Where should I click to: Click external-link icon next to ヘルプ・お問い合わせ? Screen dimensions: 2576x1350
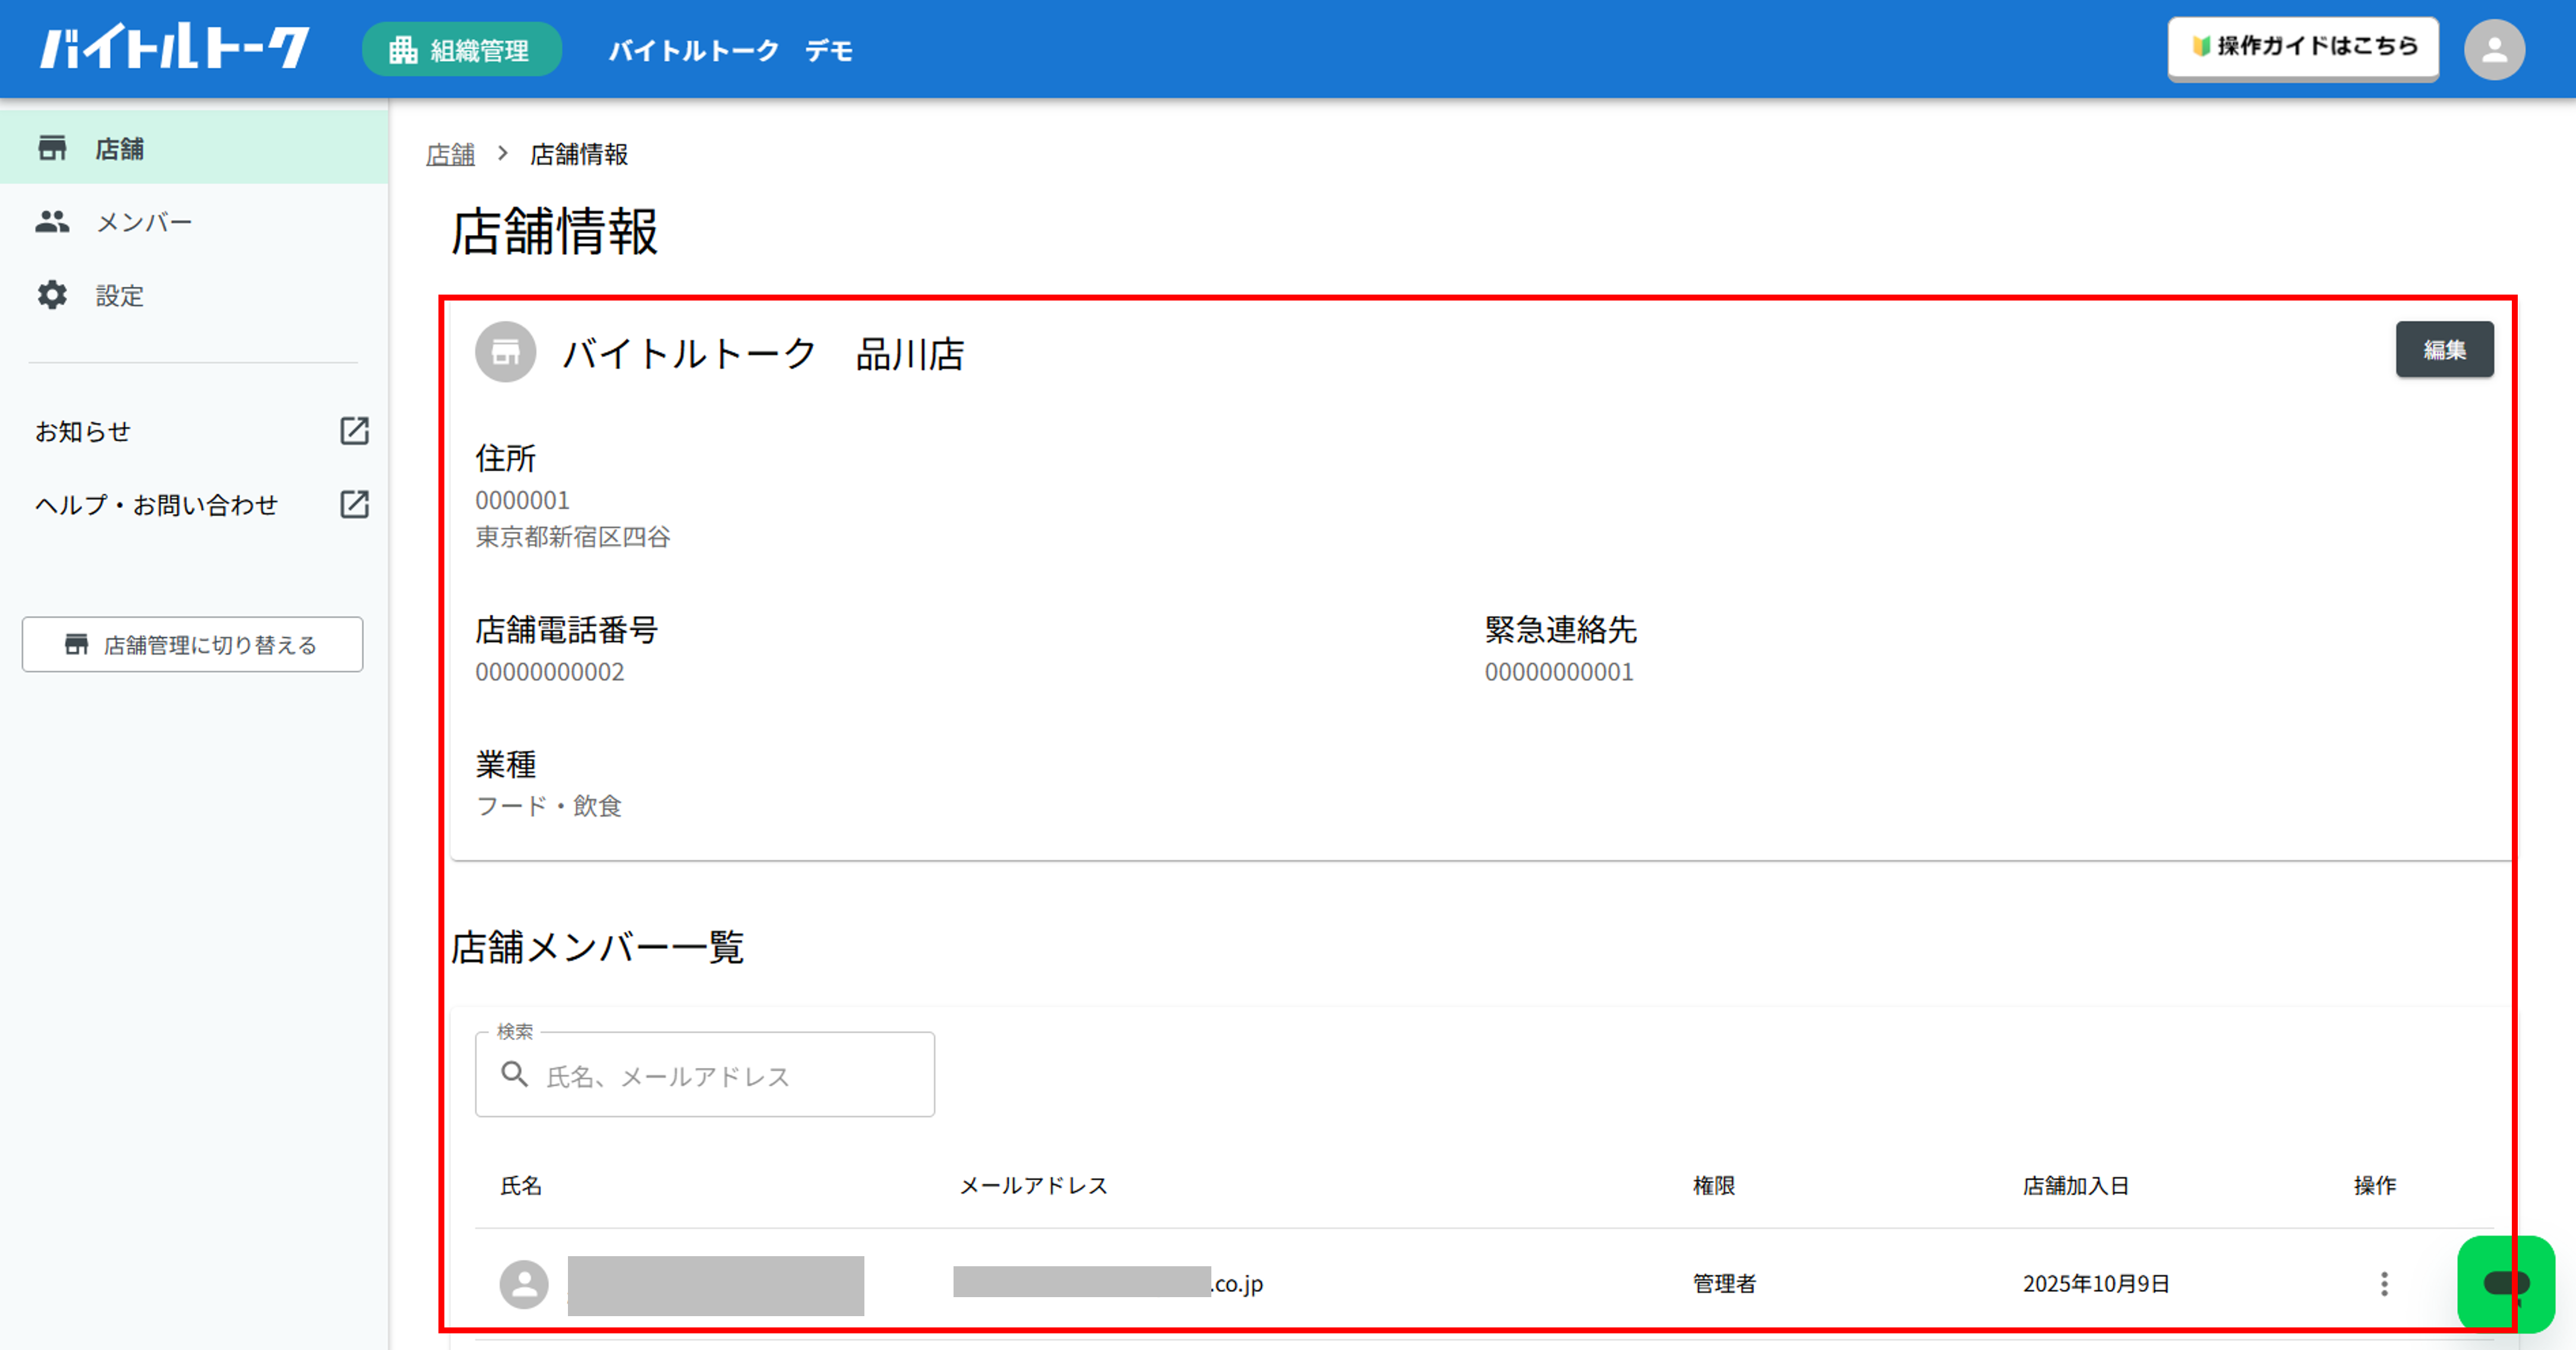354,504
